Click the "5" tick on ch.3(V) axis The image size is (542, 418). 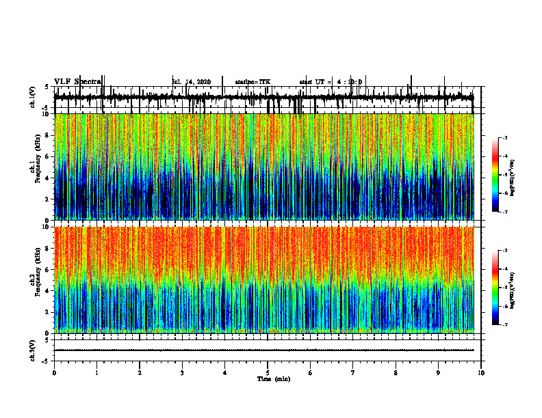(47, 340)
